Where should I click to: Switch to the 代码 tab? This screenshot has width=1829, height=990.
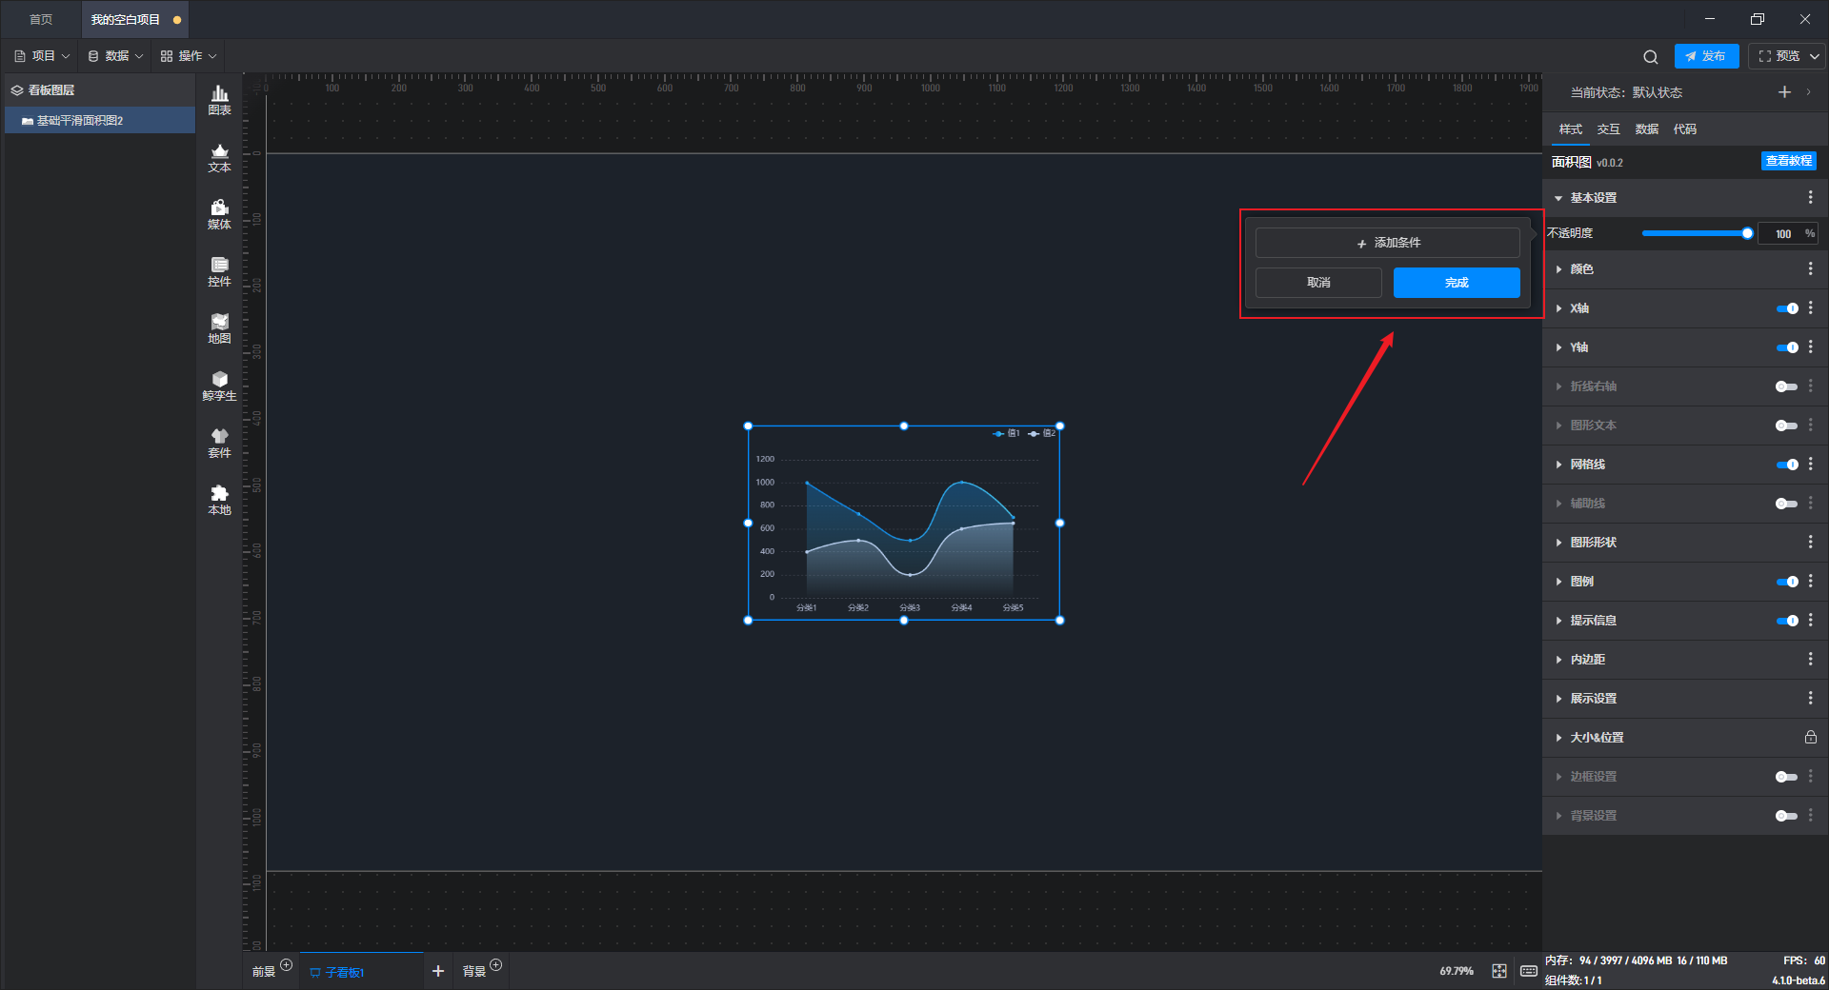pos(1685,129)
